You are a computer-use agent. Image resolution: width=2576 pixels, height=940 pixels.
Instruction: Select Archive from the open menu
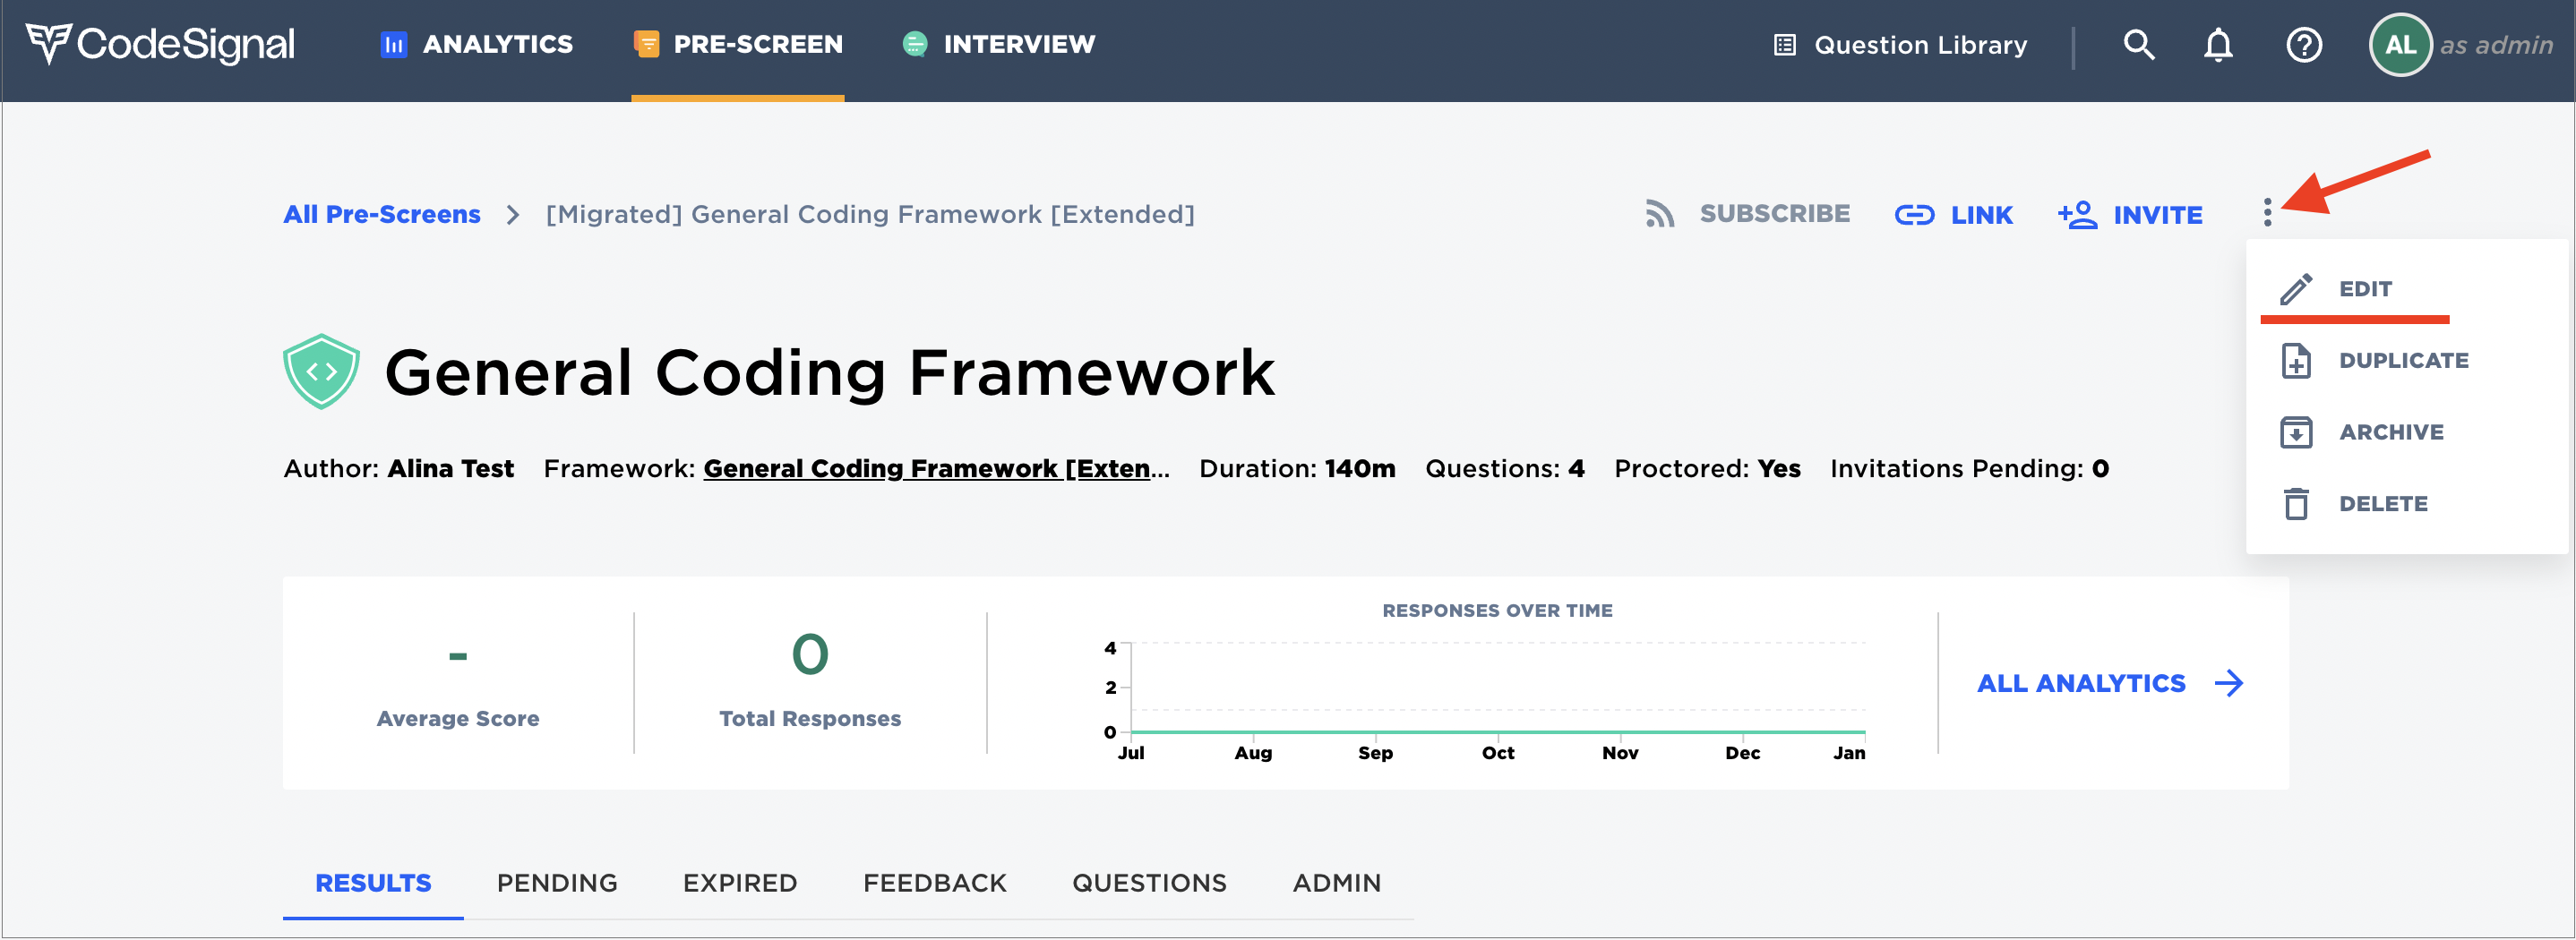coord(2391,432)
